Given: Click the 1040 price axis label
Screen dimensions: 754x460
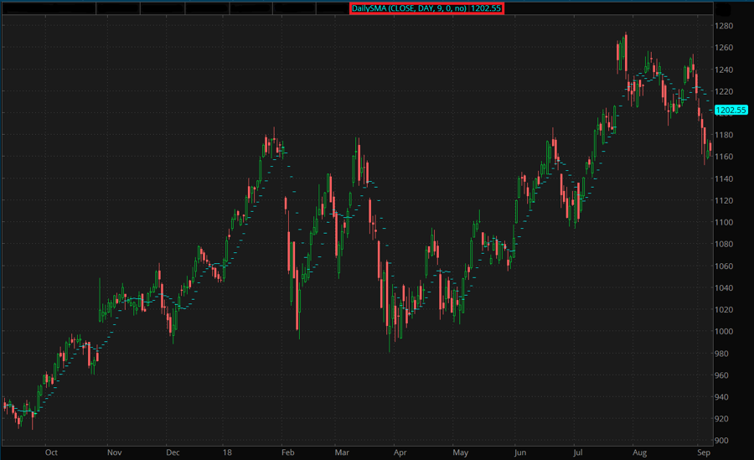Looking at the screenshot, I should pos(724,288).
